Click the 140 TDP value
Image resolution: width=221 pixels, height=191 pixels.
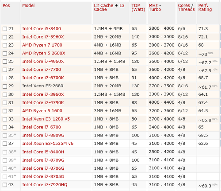(x=135, y=37)
